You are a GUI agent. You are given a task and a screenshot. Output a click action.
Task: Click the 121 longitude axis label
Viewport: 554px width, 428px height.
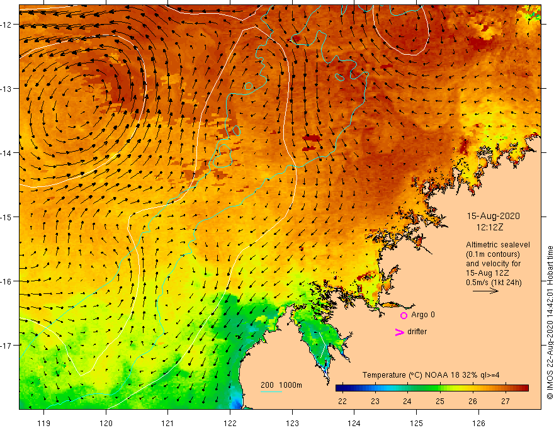click(x=167, y=423)
